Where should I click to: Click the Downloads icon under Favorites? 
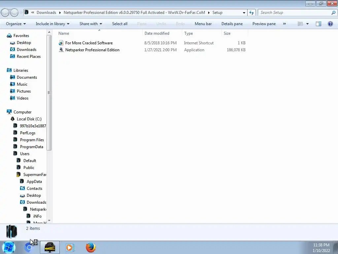pos(13,50)
